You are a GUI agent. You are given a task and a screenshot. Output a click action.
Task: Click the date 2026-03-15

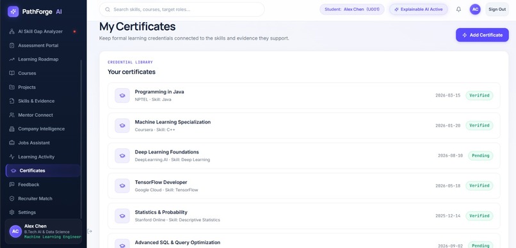(x=448, y=96)
